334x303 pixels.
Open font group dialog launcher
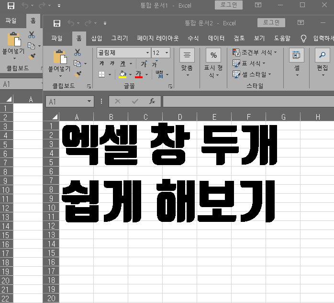pos(170,86)
